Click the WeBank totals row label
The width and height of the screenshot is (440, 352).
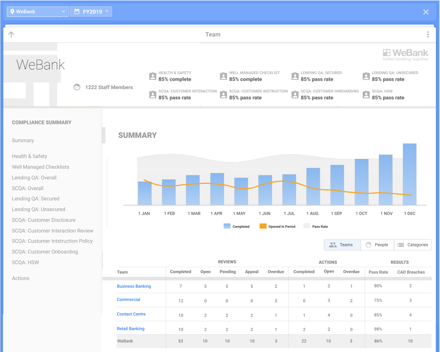tap(125, 341)
